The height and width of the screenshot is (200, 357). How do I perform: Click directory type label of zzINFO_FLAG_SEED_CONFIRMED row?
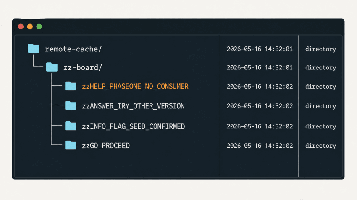[320, 126]
